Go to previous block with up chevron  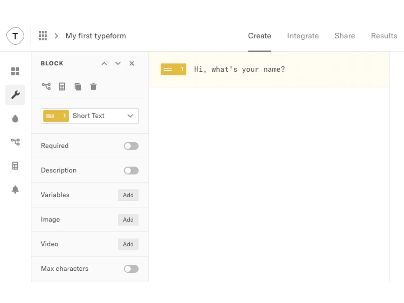click(x=104, y=64)
